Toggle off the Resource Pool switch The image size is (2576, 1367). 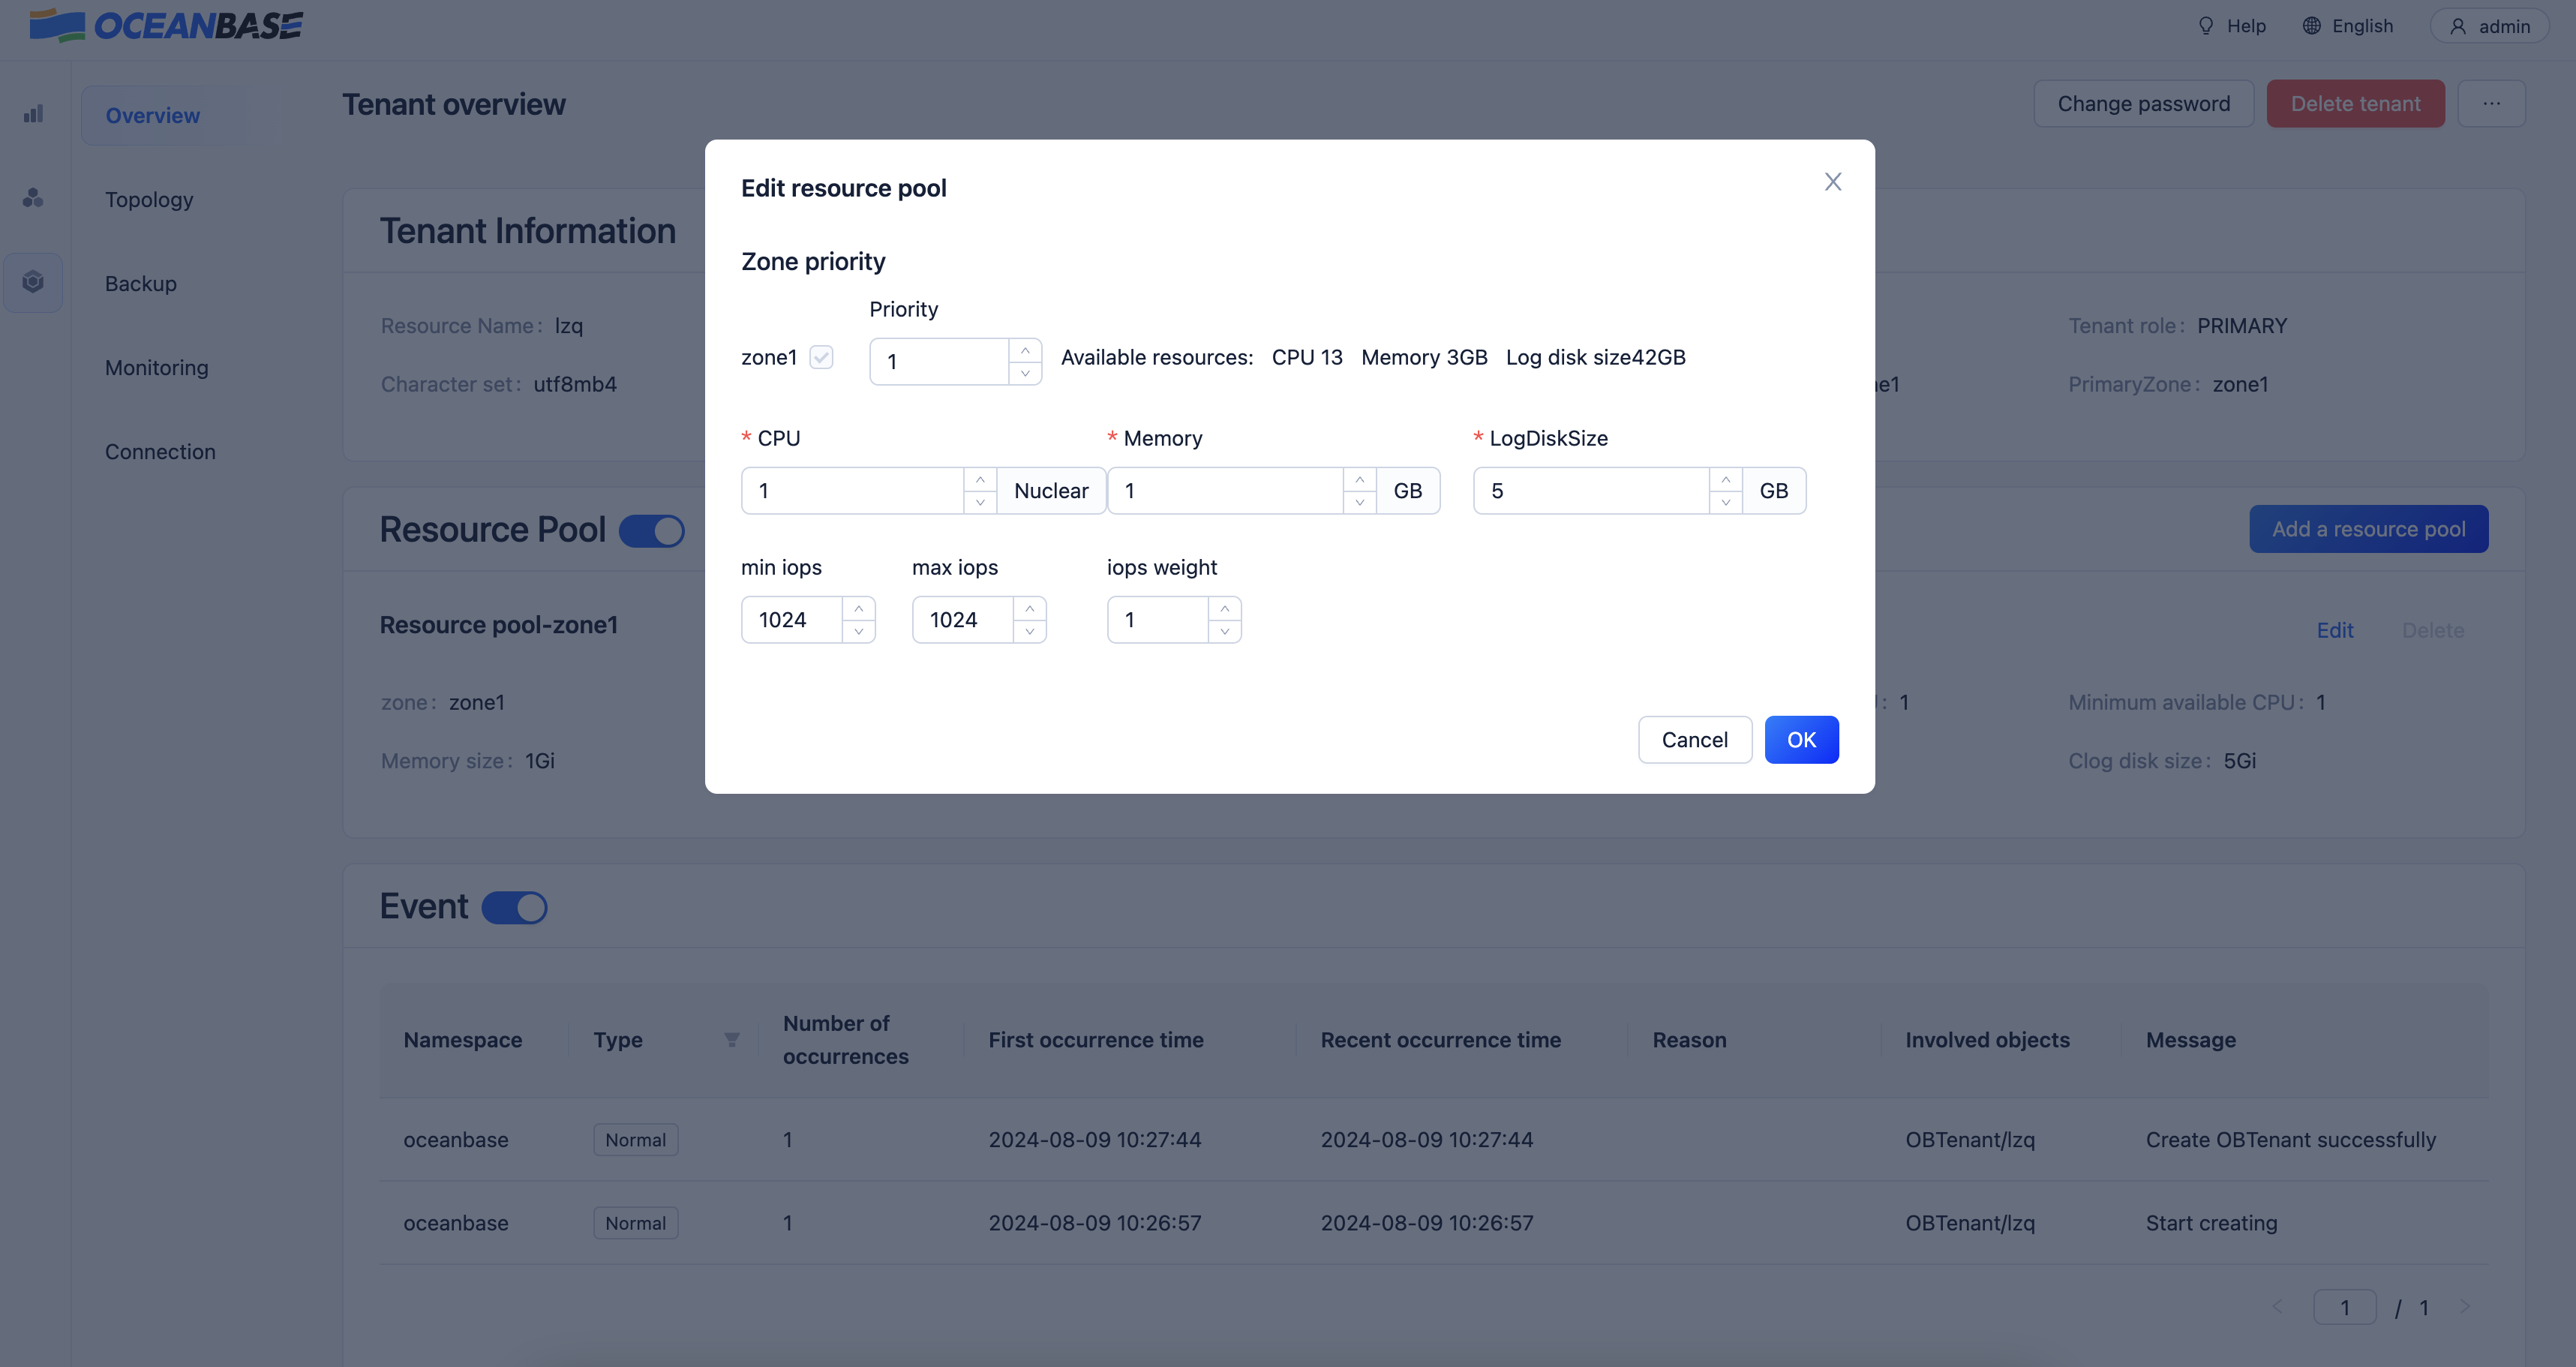(652, 530)
